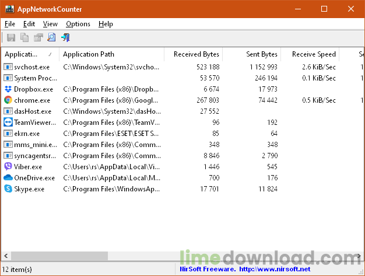Image resolution: width=365 pixels, height=276 pixels.
Task: Select the OneDrive.exe name text
Action: 34,178
